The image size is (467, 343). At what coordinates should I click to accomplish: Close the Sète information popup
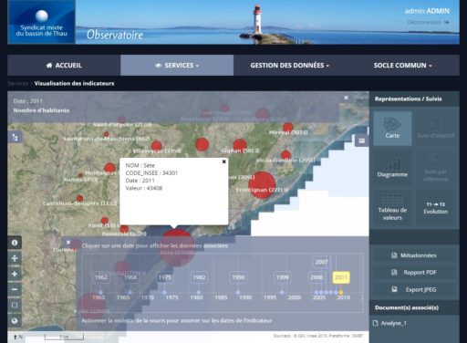223,161
